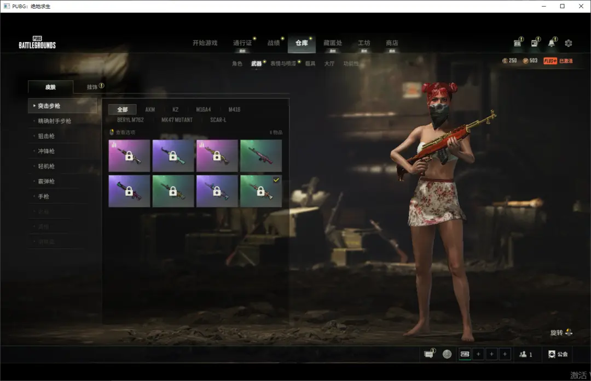This screenshot has height=381, width=591.
Task: Open the chat messages icon
Action: pos(428,354)
